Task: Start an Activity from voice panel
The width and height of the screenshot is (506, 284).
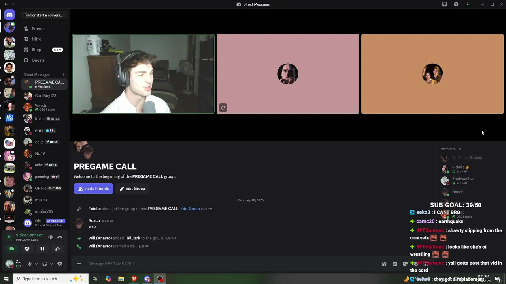Action: coord(42,248)
